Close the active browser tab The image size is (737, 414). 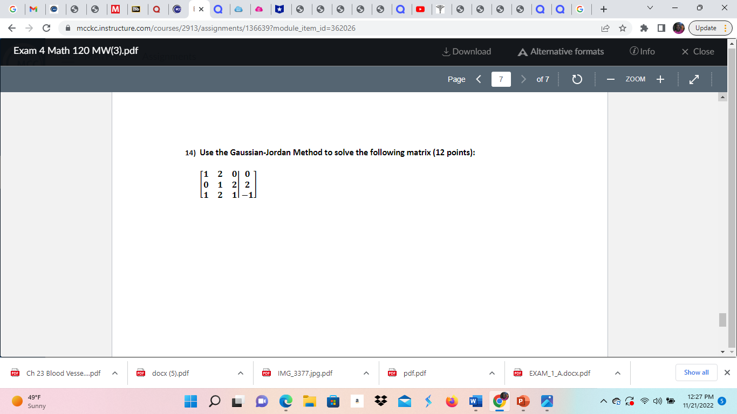[x=201, y=9]
